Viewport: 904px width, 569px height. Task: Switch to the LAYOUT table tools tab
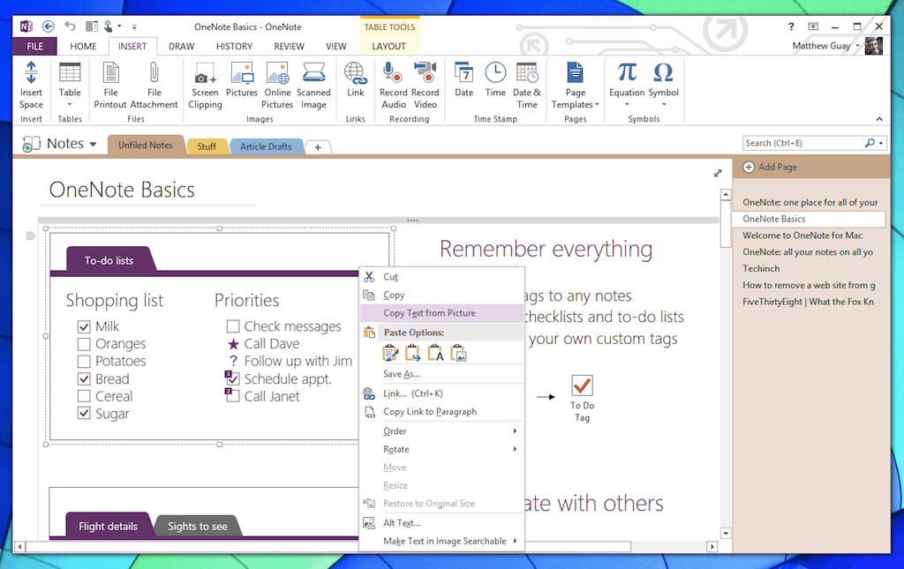click(x=388, y=46)
